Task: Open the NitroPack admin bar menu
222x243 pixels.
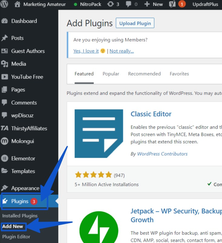Action: tap(91, 4)
